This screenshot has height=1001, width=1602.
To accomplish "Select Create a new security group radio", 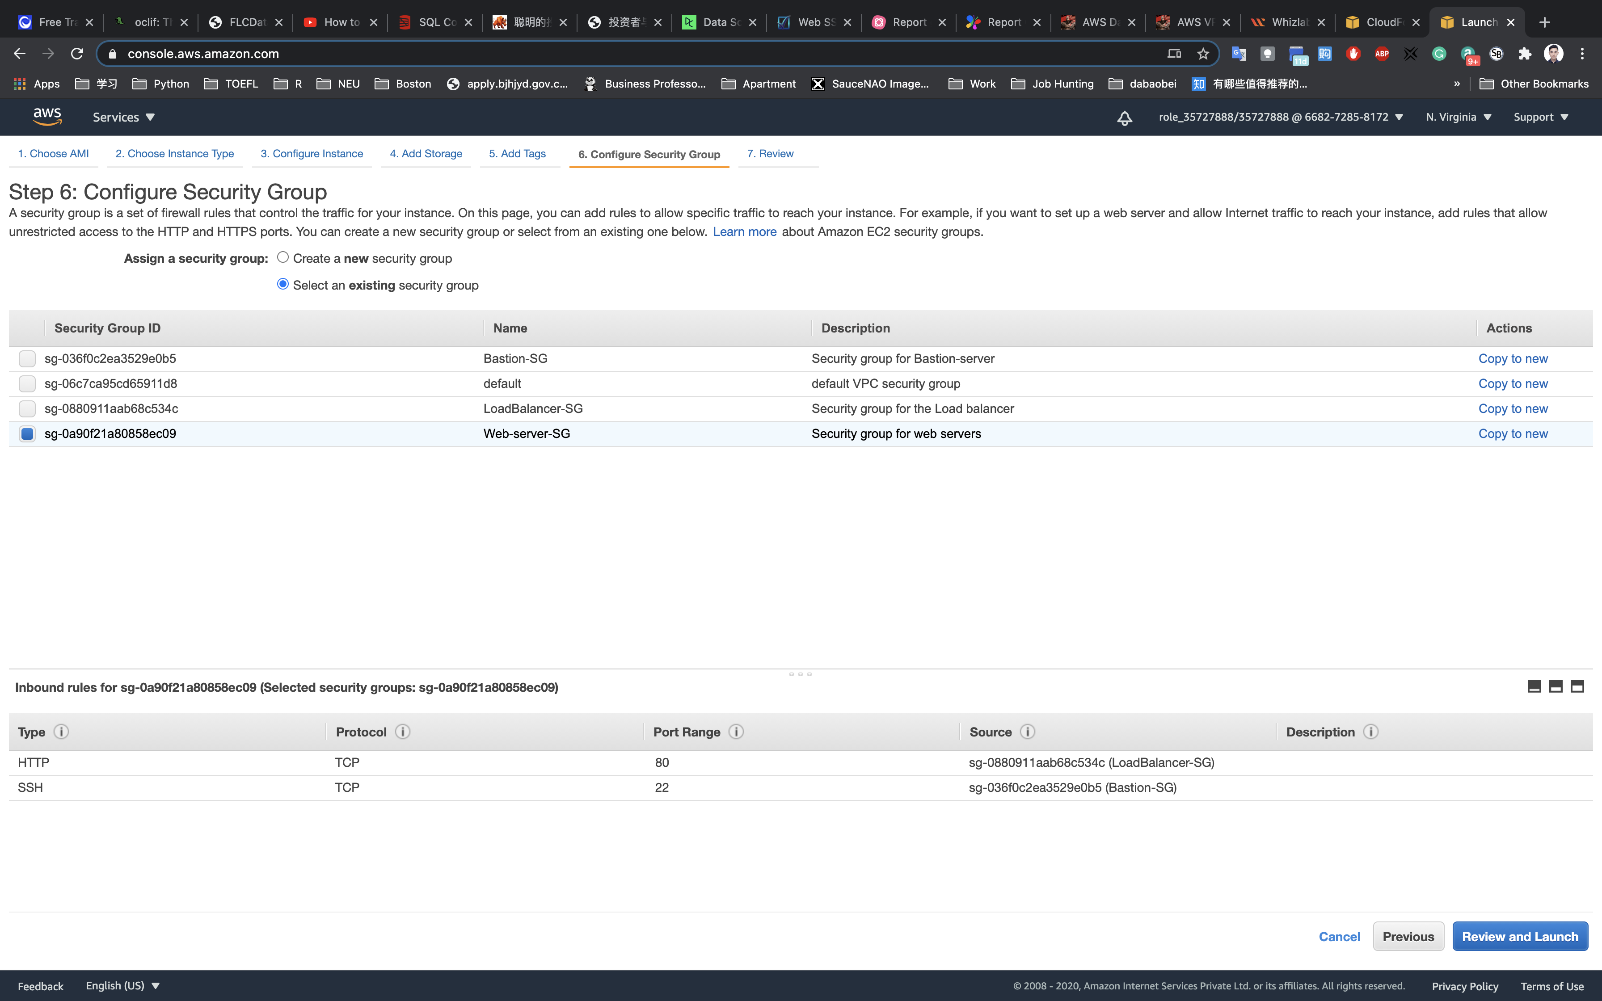I will 282,257.
